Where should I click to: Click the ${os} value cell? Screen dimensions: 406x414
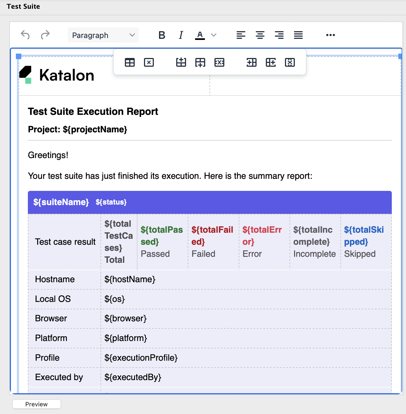[x=246, y=299]
